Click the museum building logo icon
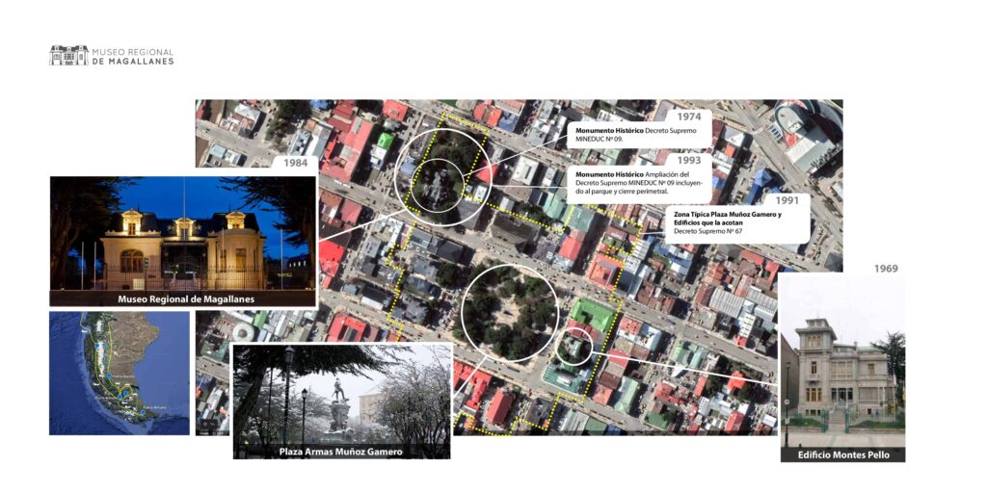Image resolution: width=987 pixels, height=493 pixels. pyautogui.click(x=67, y=56)
